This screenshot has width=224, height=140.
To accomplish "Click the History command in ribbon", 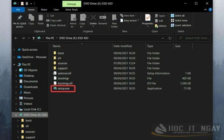I will tap(161, 26).
